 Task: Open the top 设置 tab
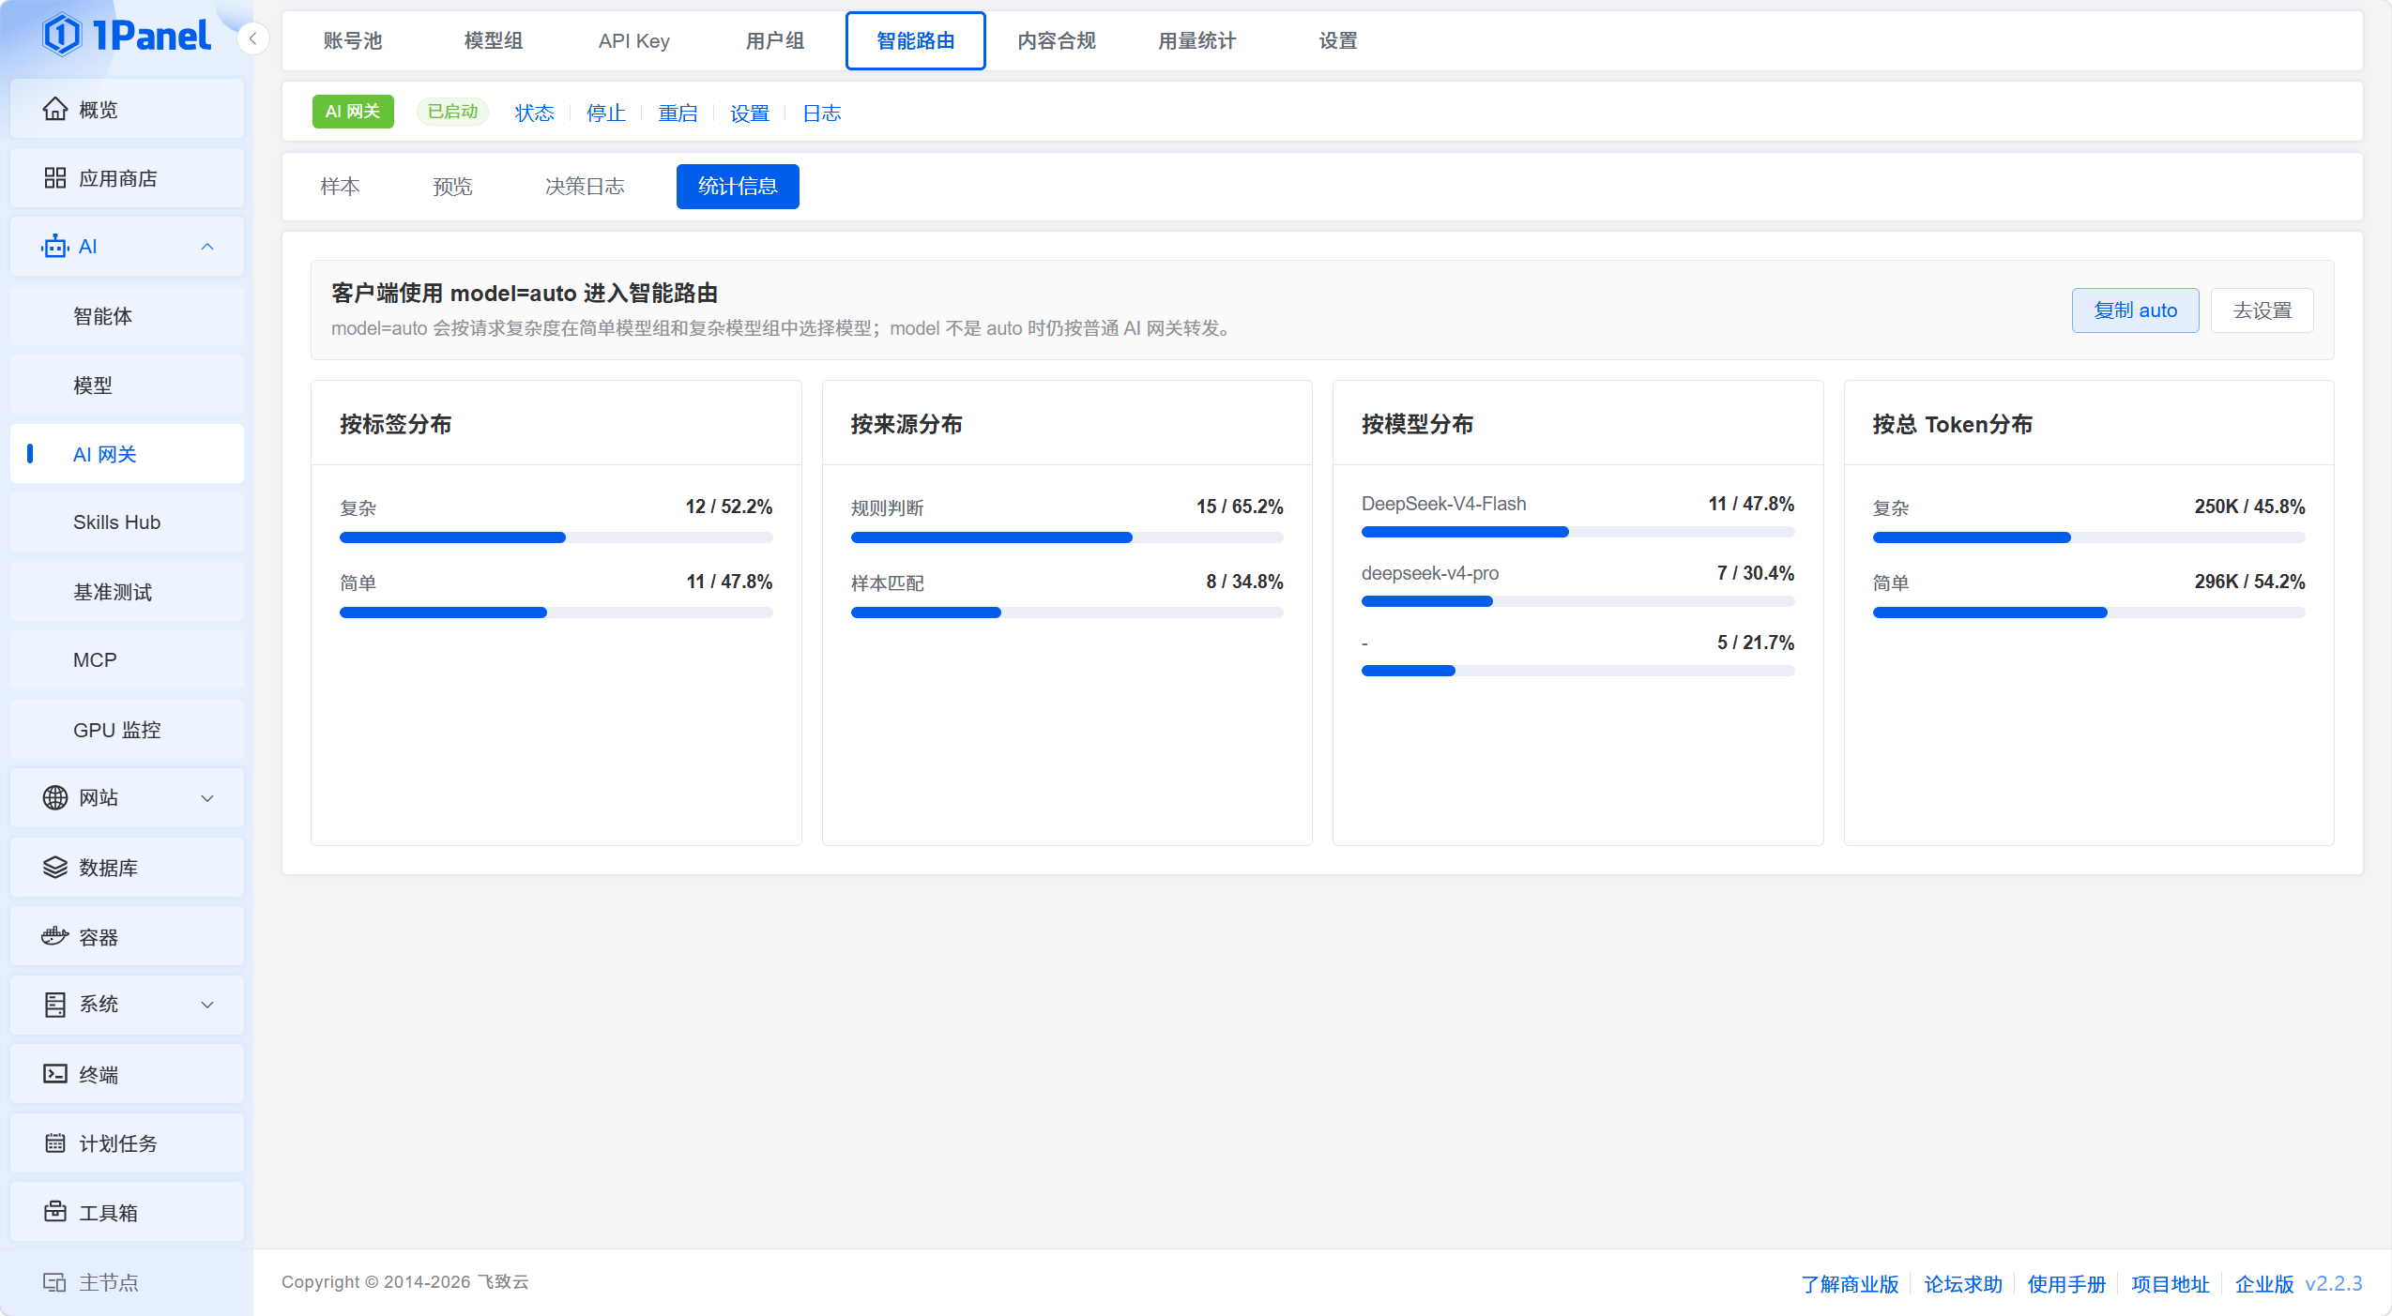coord(1338,40)
